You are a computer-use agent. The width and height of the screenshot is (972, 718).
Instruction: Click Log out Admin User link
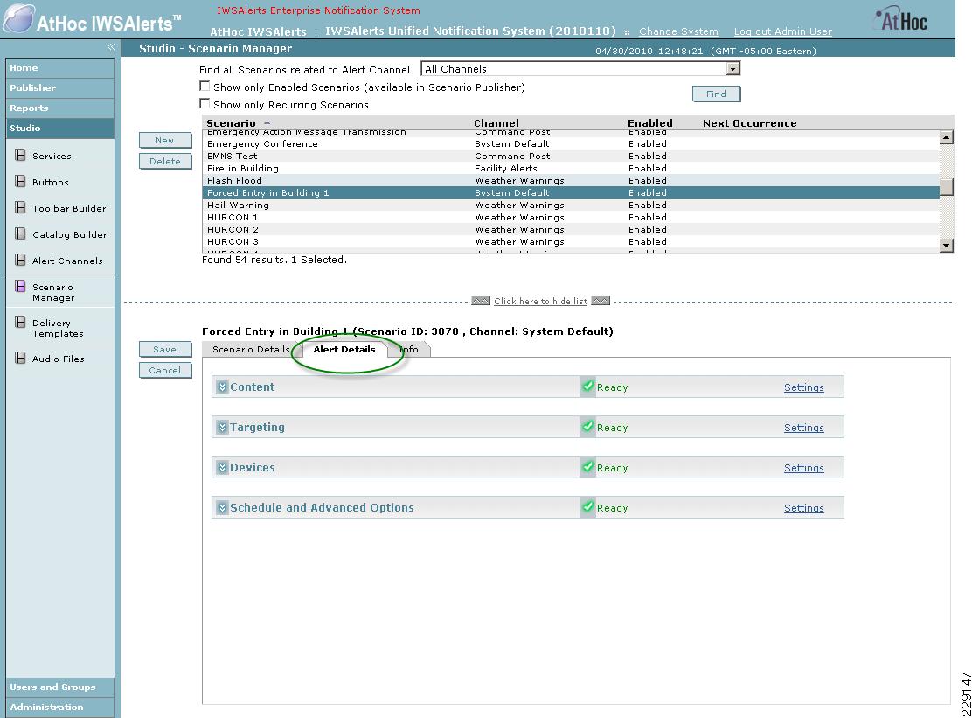click(783, 31)
